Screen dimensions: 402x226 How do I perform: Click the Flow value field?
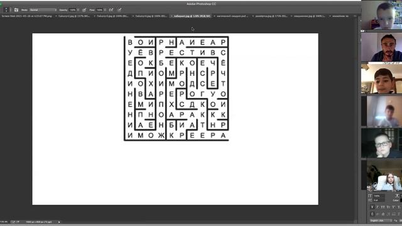(x=99, y=10)
